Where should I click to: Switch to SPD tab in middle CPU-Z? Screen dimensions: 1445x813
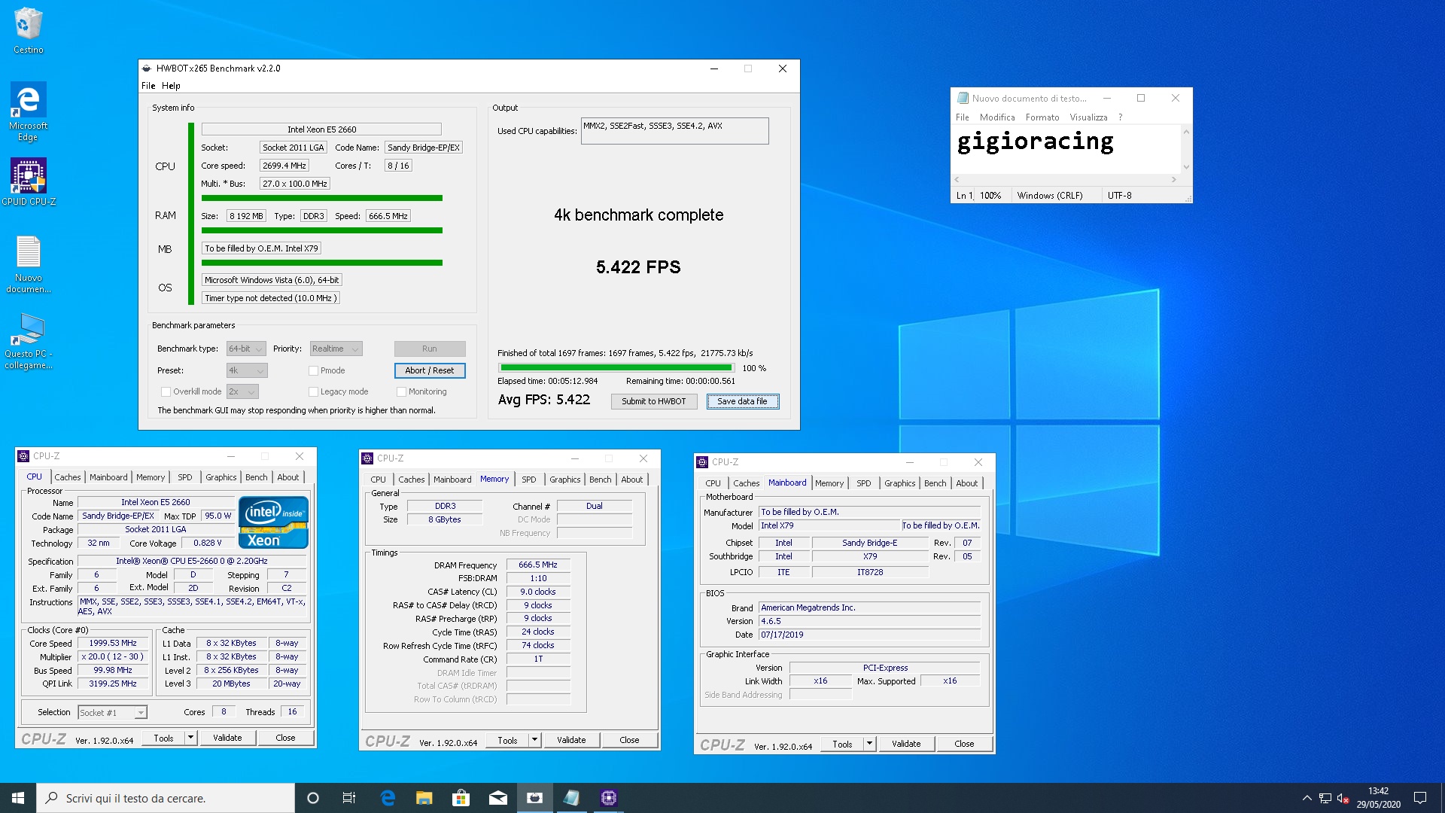(x=529, y=480)
